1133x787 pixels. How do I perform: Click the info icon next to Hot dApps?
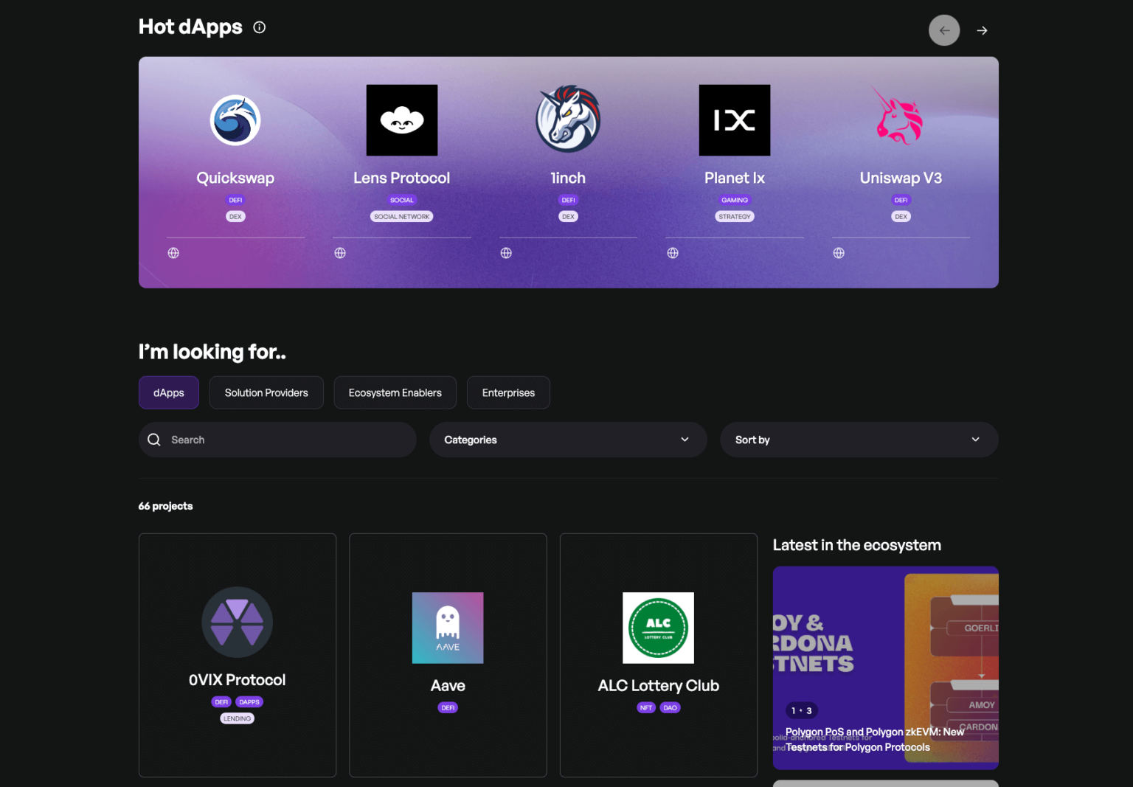pos(259,27)
